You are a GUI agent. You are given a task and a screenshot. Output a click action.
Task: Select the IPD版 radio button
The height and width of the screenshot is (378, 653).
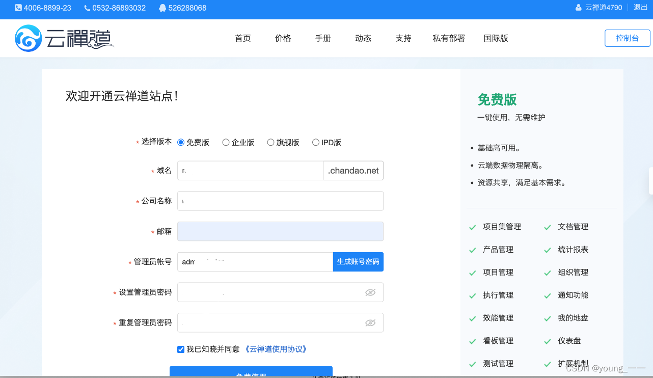point(316,143)
